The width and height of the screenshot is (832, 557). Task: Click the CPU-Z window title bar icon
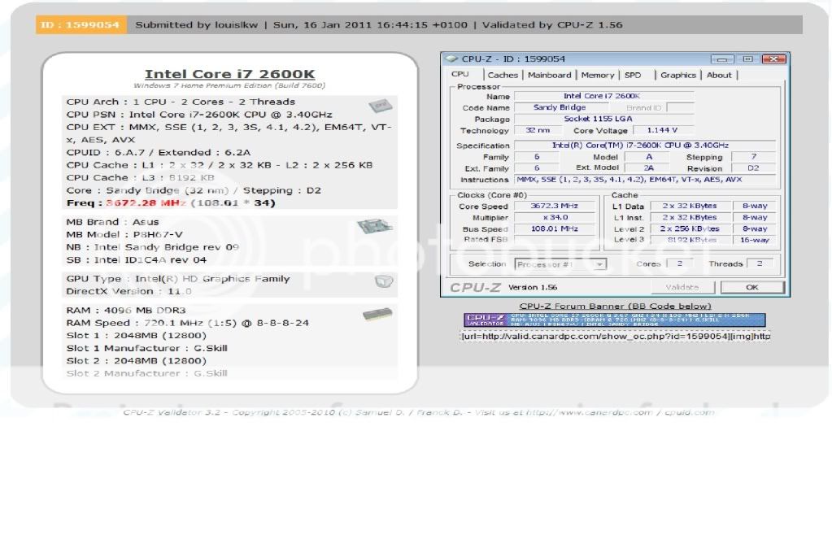click(452, 59)
